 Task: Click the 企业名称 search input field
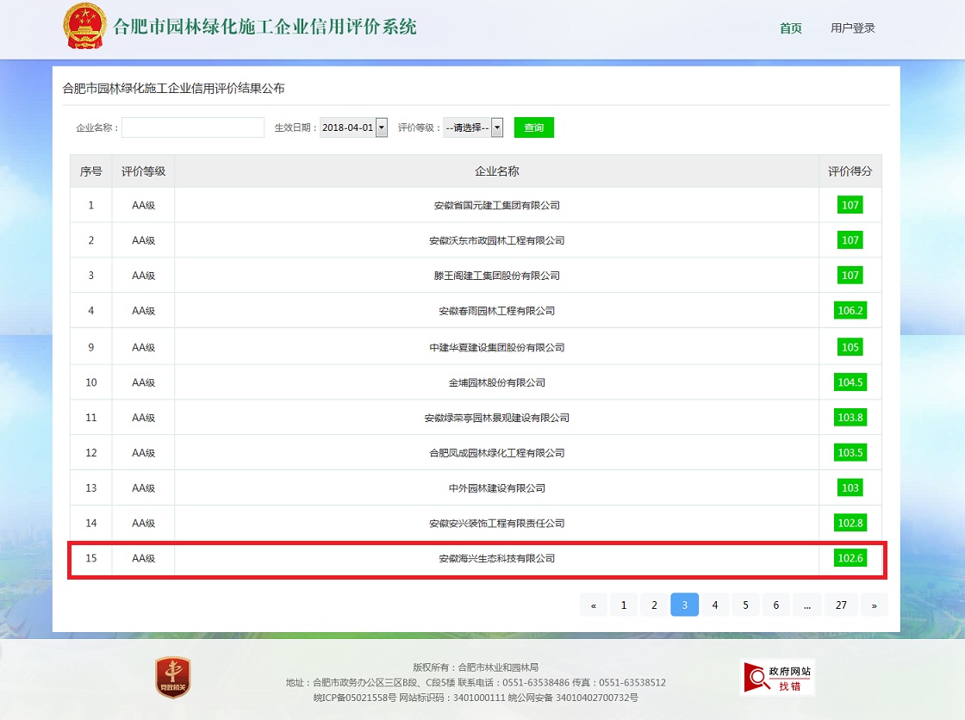[x=193, y=127]
